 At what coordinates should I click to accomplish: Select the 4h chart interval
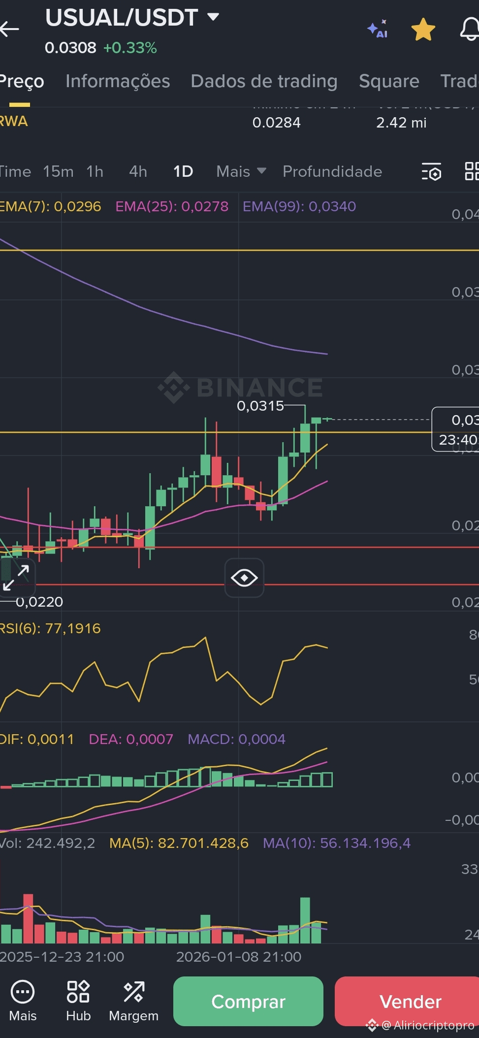pos(138,172)
